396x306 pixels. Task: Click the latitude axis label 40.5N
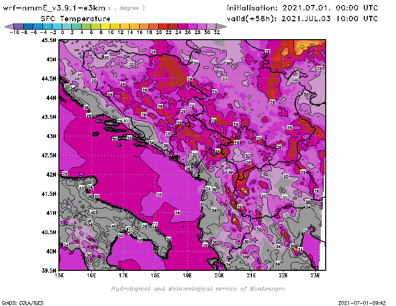49,232
